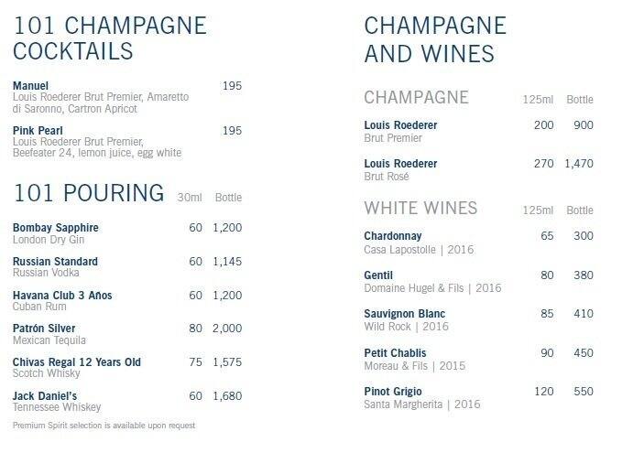633x453 pixels.
Task: Click the Gentil wine entry
Action: (378, 275)
